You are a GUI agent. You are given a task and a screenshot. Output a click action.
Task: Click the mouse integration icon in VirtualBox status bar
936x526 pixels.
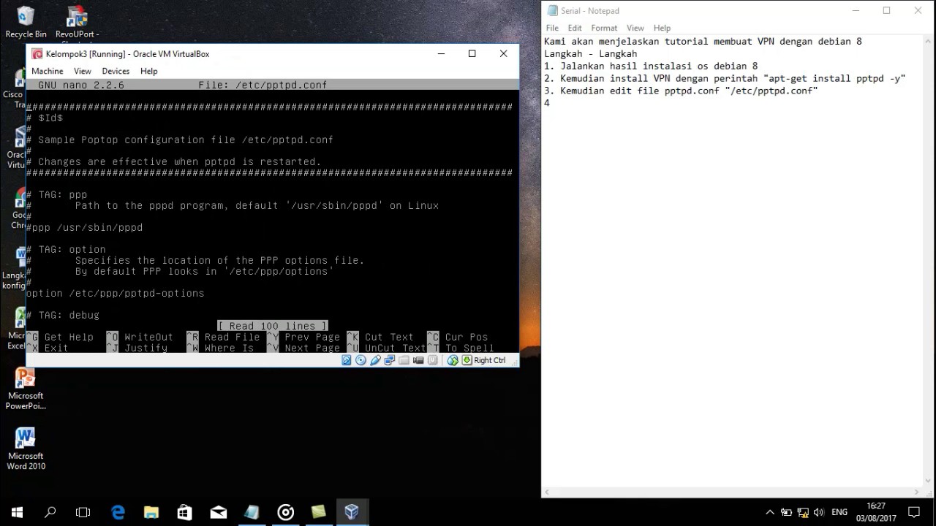tap(453, 360)
